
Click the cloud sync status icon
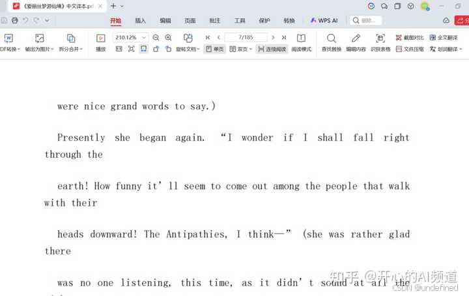(x=446, y=20)
